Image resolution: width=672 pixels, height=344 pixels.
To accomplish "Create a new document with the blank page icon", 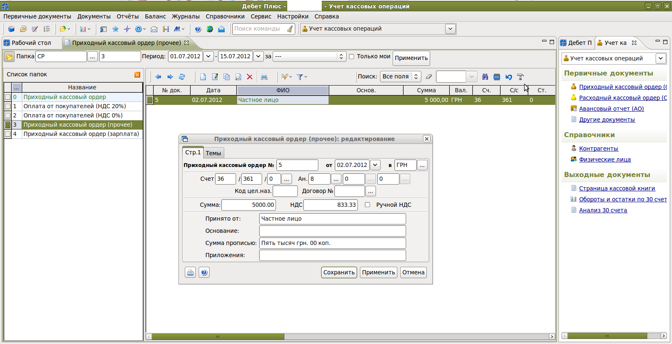I will (x=203, y=77).
